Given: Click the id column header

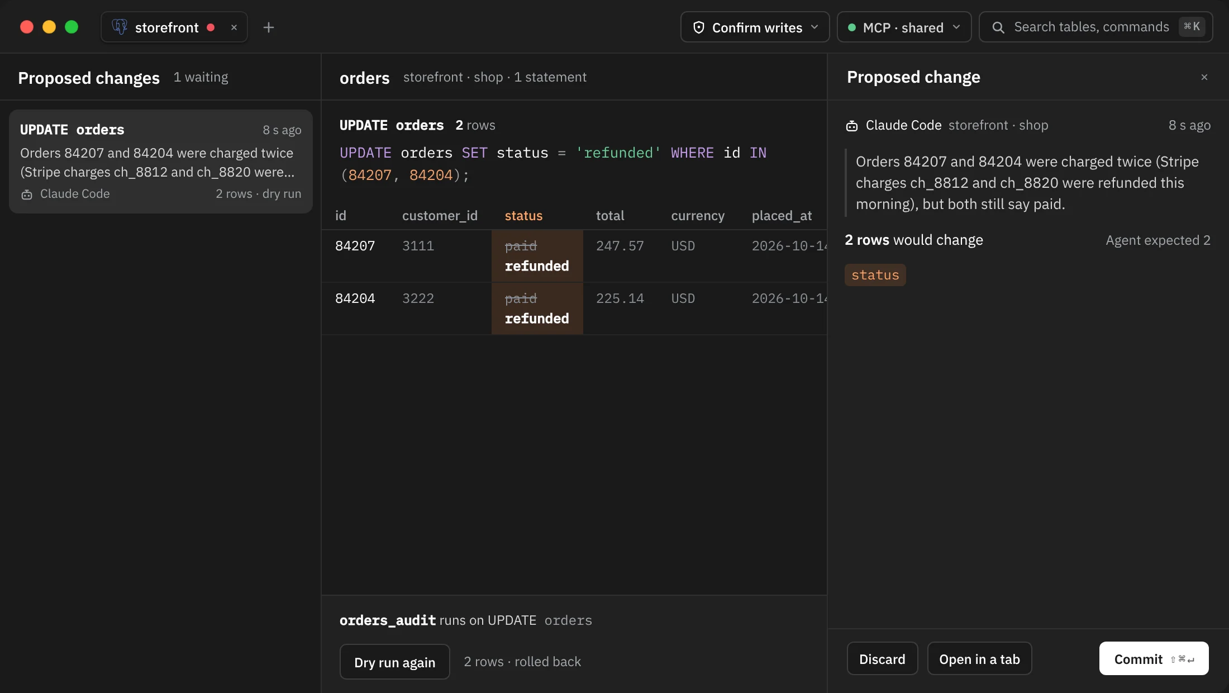Looking at the screenshot, I should pos(341,216).
